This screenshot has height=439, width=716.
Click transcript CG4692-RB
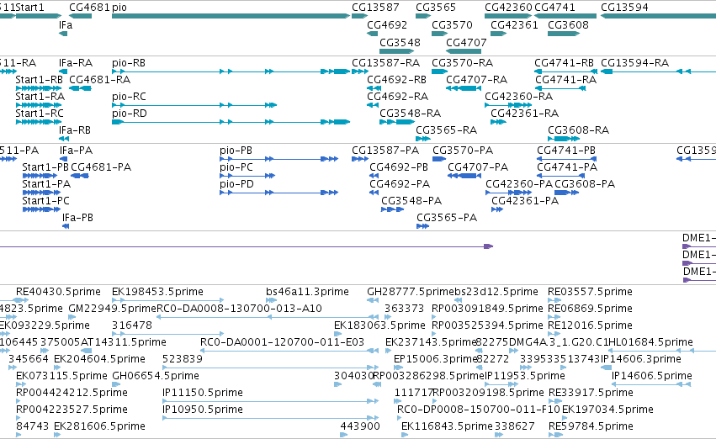coord(374,88)
